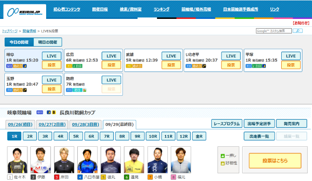Open ランキング menu
This screenshot has height=181, width=312.
coord(161,9)
